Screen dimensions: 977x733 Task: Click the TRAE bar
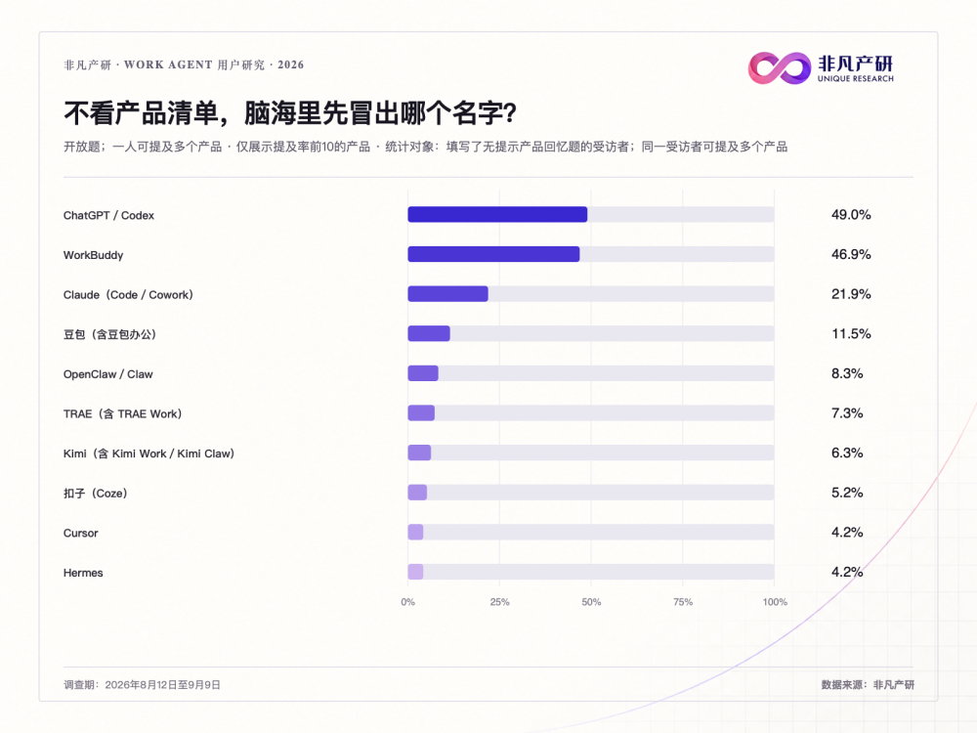(x=421, y=413)
